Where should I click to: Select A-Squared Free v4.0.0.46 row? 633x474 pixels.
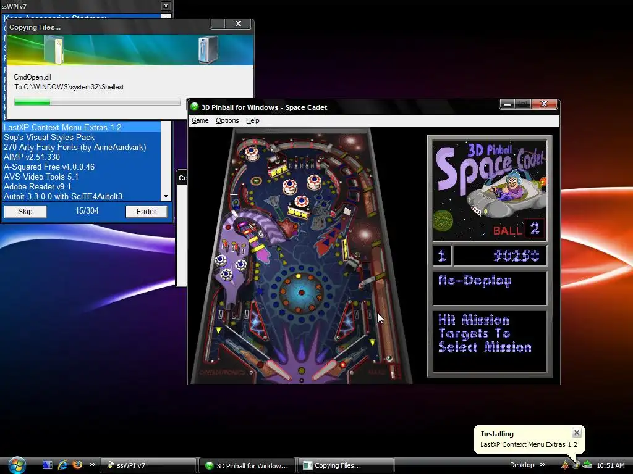(x=82, y=167)
